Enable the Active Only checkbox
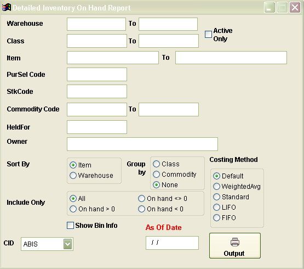304x269 pixels. 208,34
